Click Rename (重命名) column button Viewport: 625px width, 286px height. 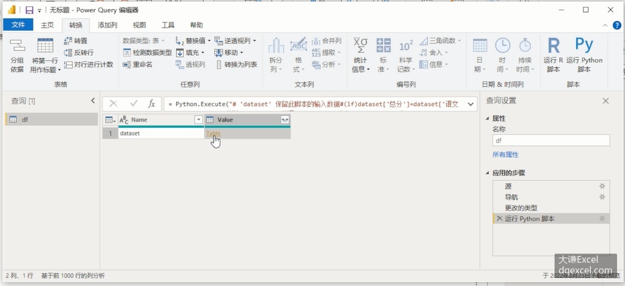[x=137, y=65]
